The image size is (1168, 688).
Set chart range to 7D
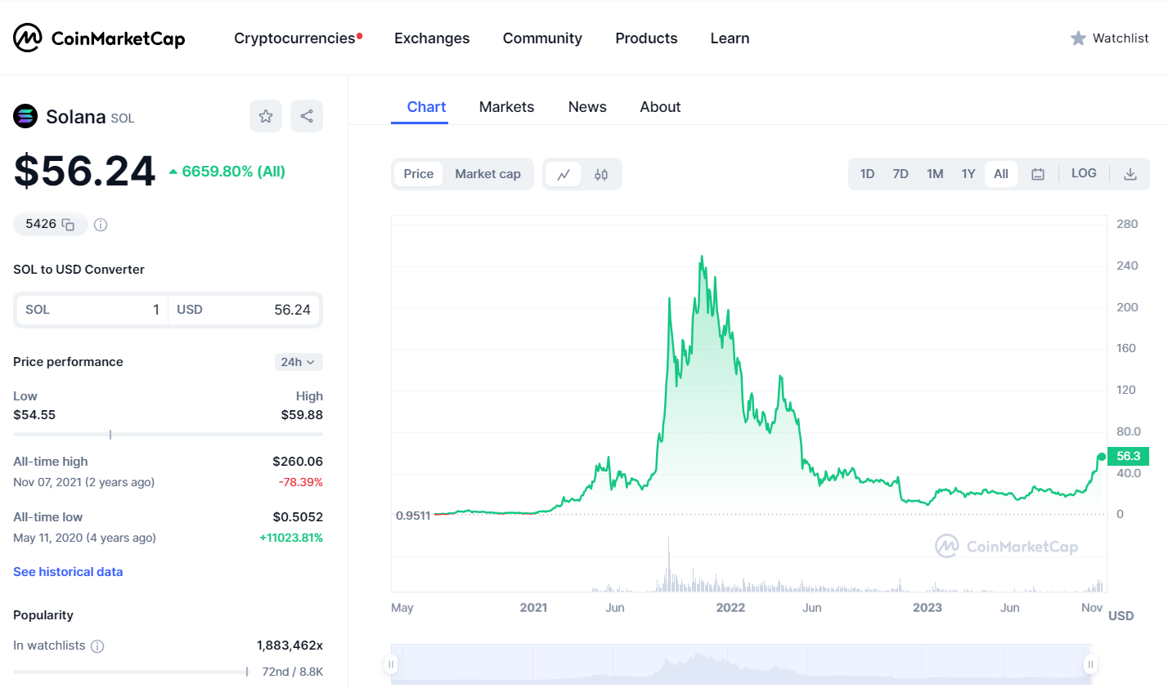pos(901,174)
